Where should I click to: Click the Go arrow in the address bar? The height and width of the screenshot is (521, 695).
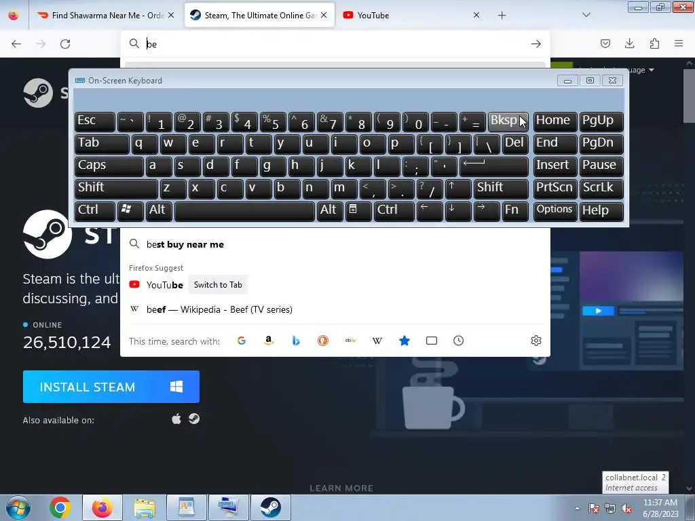536,44
